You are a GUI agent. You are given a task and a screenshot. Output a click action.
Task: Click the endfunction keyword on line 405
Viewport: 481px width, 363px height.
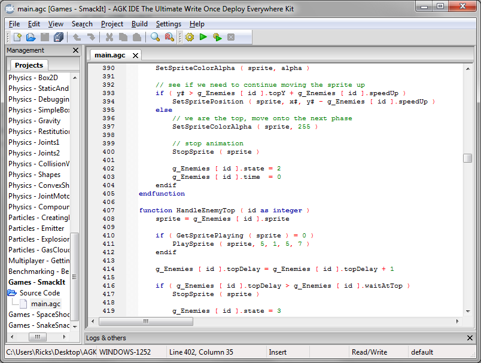pyautogui.click(x=162, y=193)
